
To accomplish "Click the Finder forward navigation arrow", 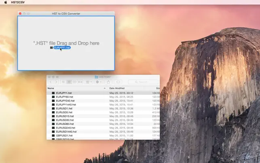I will (56, 82).
